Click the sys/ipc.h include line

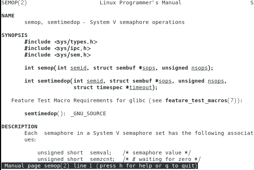pyautogui.click(x=57, y=49)
